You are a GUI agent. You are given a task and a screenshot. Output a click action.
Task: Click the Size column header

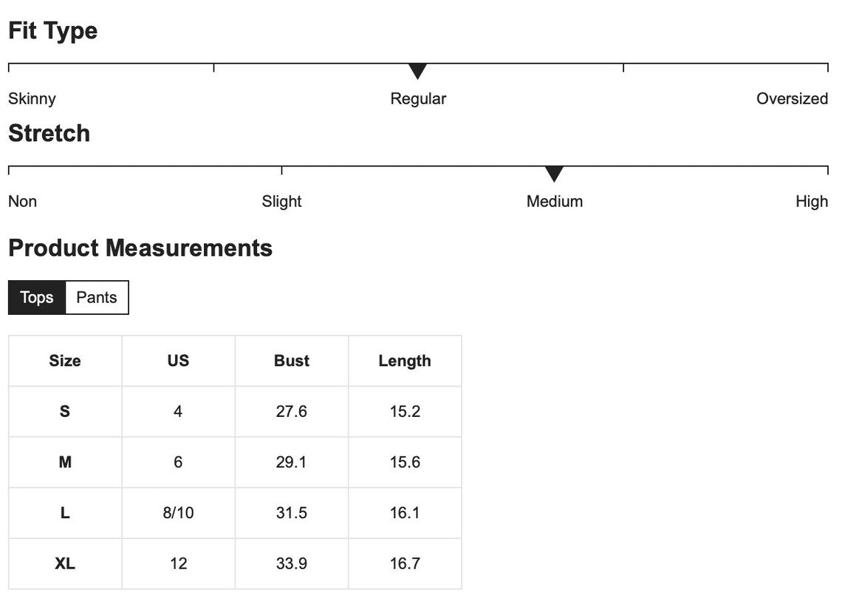pyautogui.click(x=65, y=361)
